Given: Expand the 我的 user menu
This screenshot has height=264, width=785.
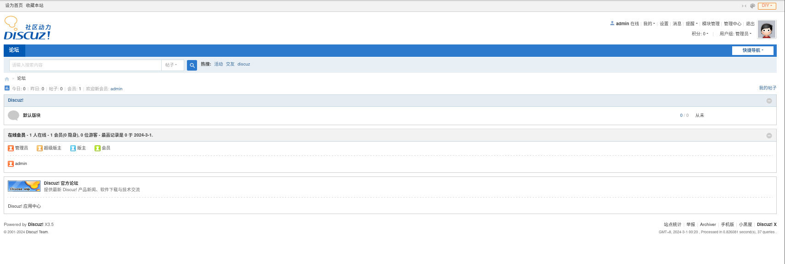Looking at the screenshot, I should 649,24.
